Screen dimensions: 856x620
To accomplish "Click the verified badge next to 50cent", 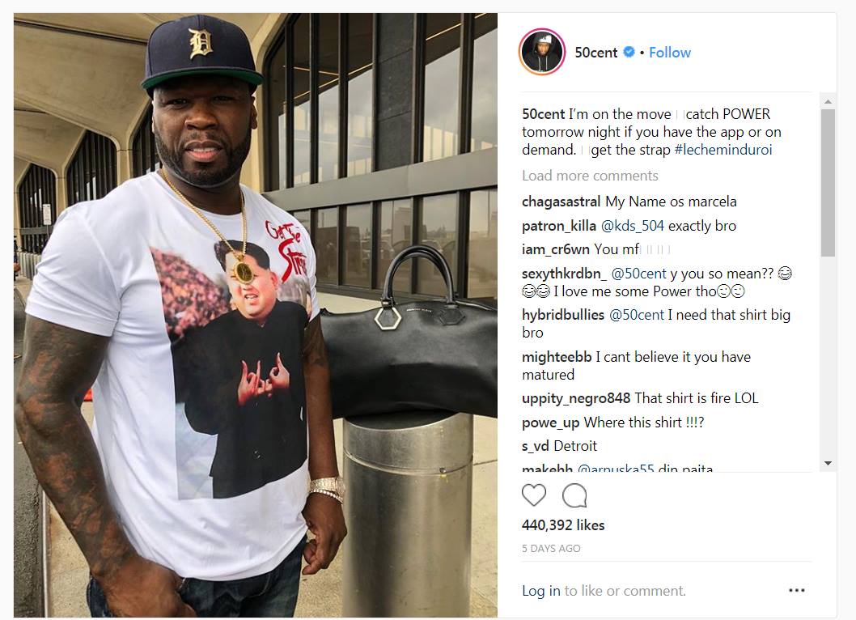I will pyautogui.click(x=629, y=52).
